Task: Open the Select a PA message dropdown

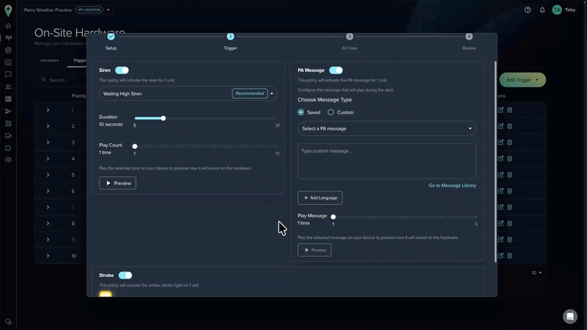Action: pyautogui.click(x=387, y=129)
